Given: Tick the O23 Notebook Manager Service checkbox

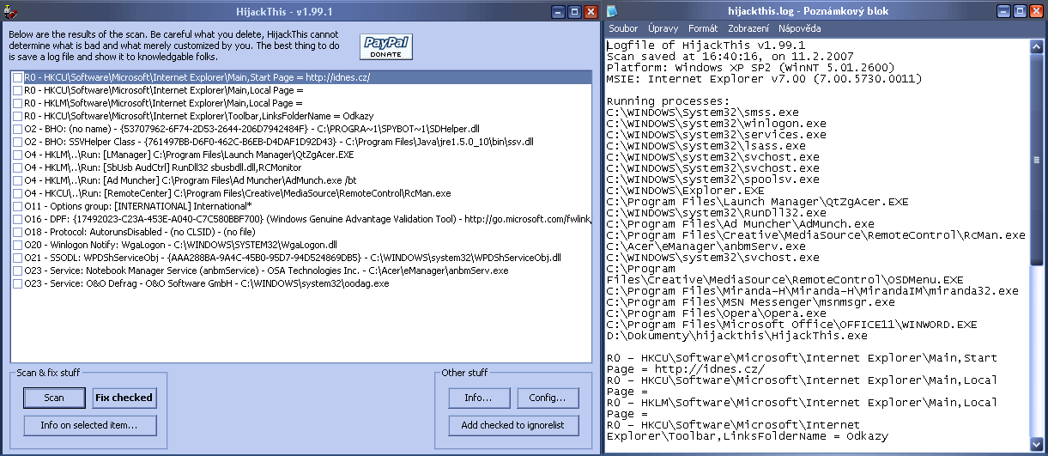Looking at the screenshot, I should pyautogui.click(x=18, y=271).
